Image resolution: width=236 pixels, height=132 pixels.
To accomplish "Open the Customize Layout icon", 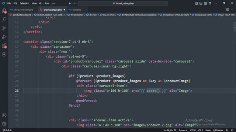I will [210, 3].
